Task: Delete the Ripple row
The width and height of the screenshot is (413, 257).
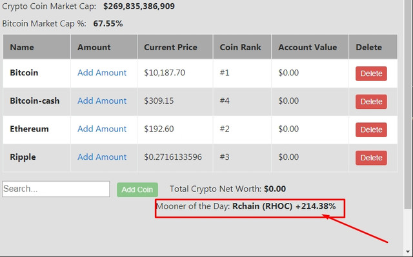Action: (x=371, y=158)
